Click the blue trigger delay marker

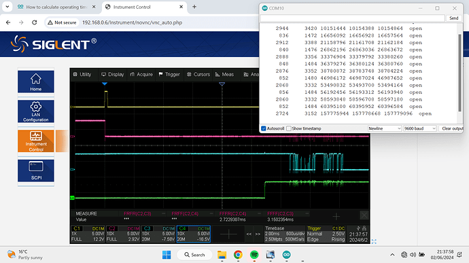pos(105,84)
